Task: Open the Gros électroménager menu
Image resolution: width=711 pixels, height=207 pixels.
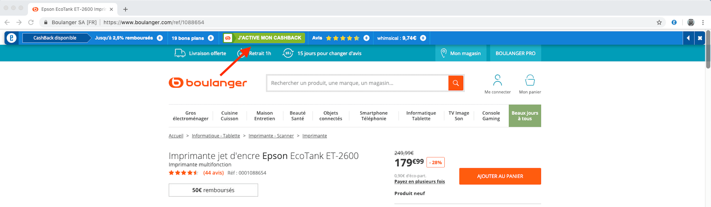Action: click(191, 116)
